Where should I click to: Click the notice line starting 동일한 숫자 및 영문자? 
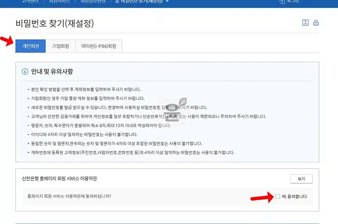click(117, 143)
